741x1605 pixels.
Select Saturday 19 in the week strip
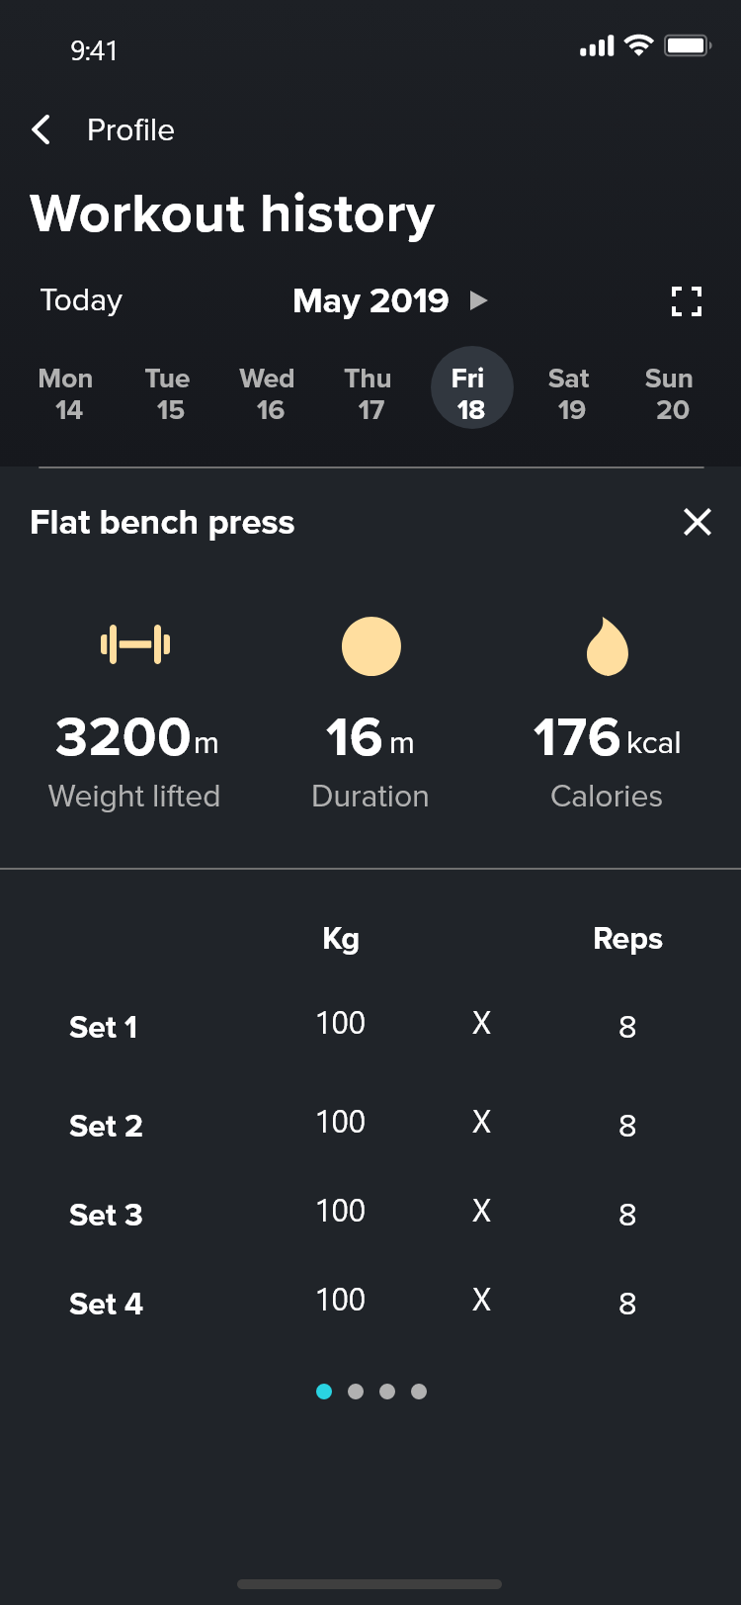[569, 393]
